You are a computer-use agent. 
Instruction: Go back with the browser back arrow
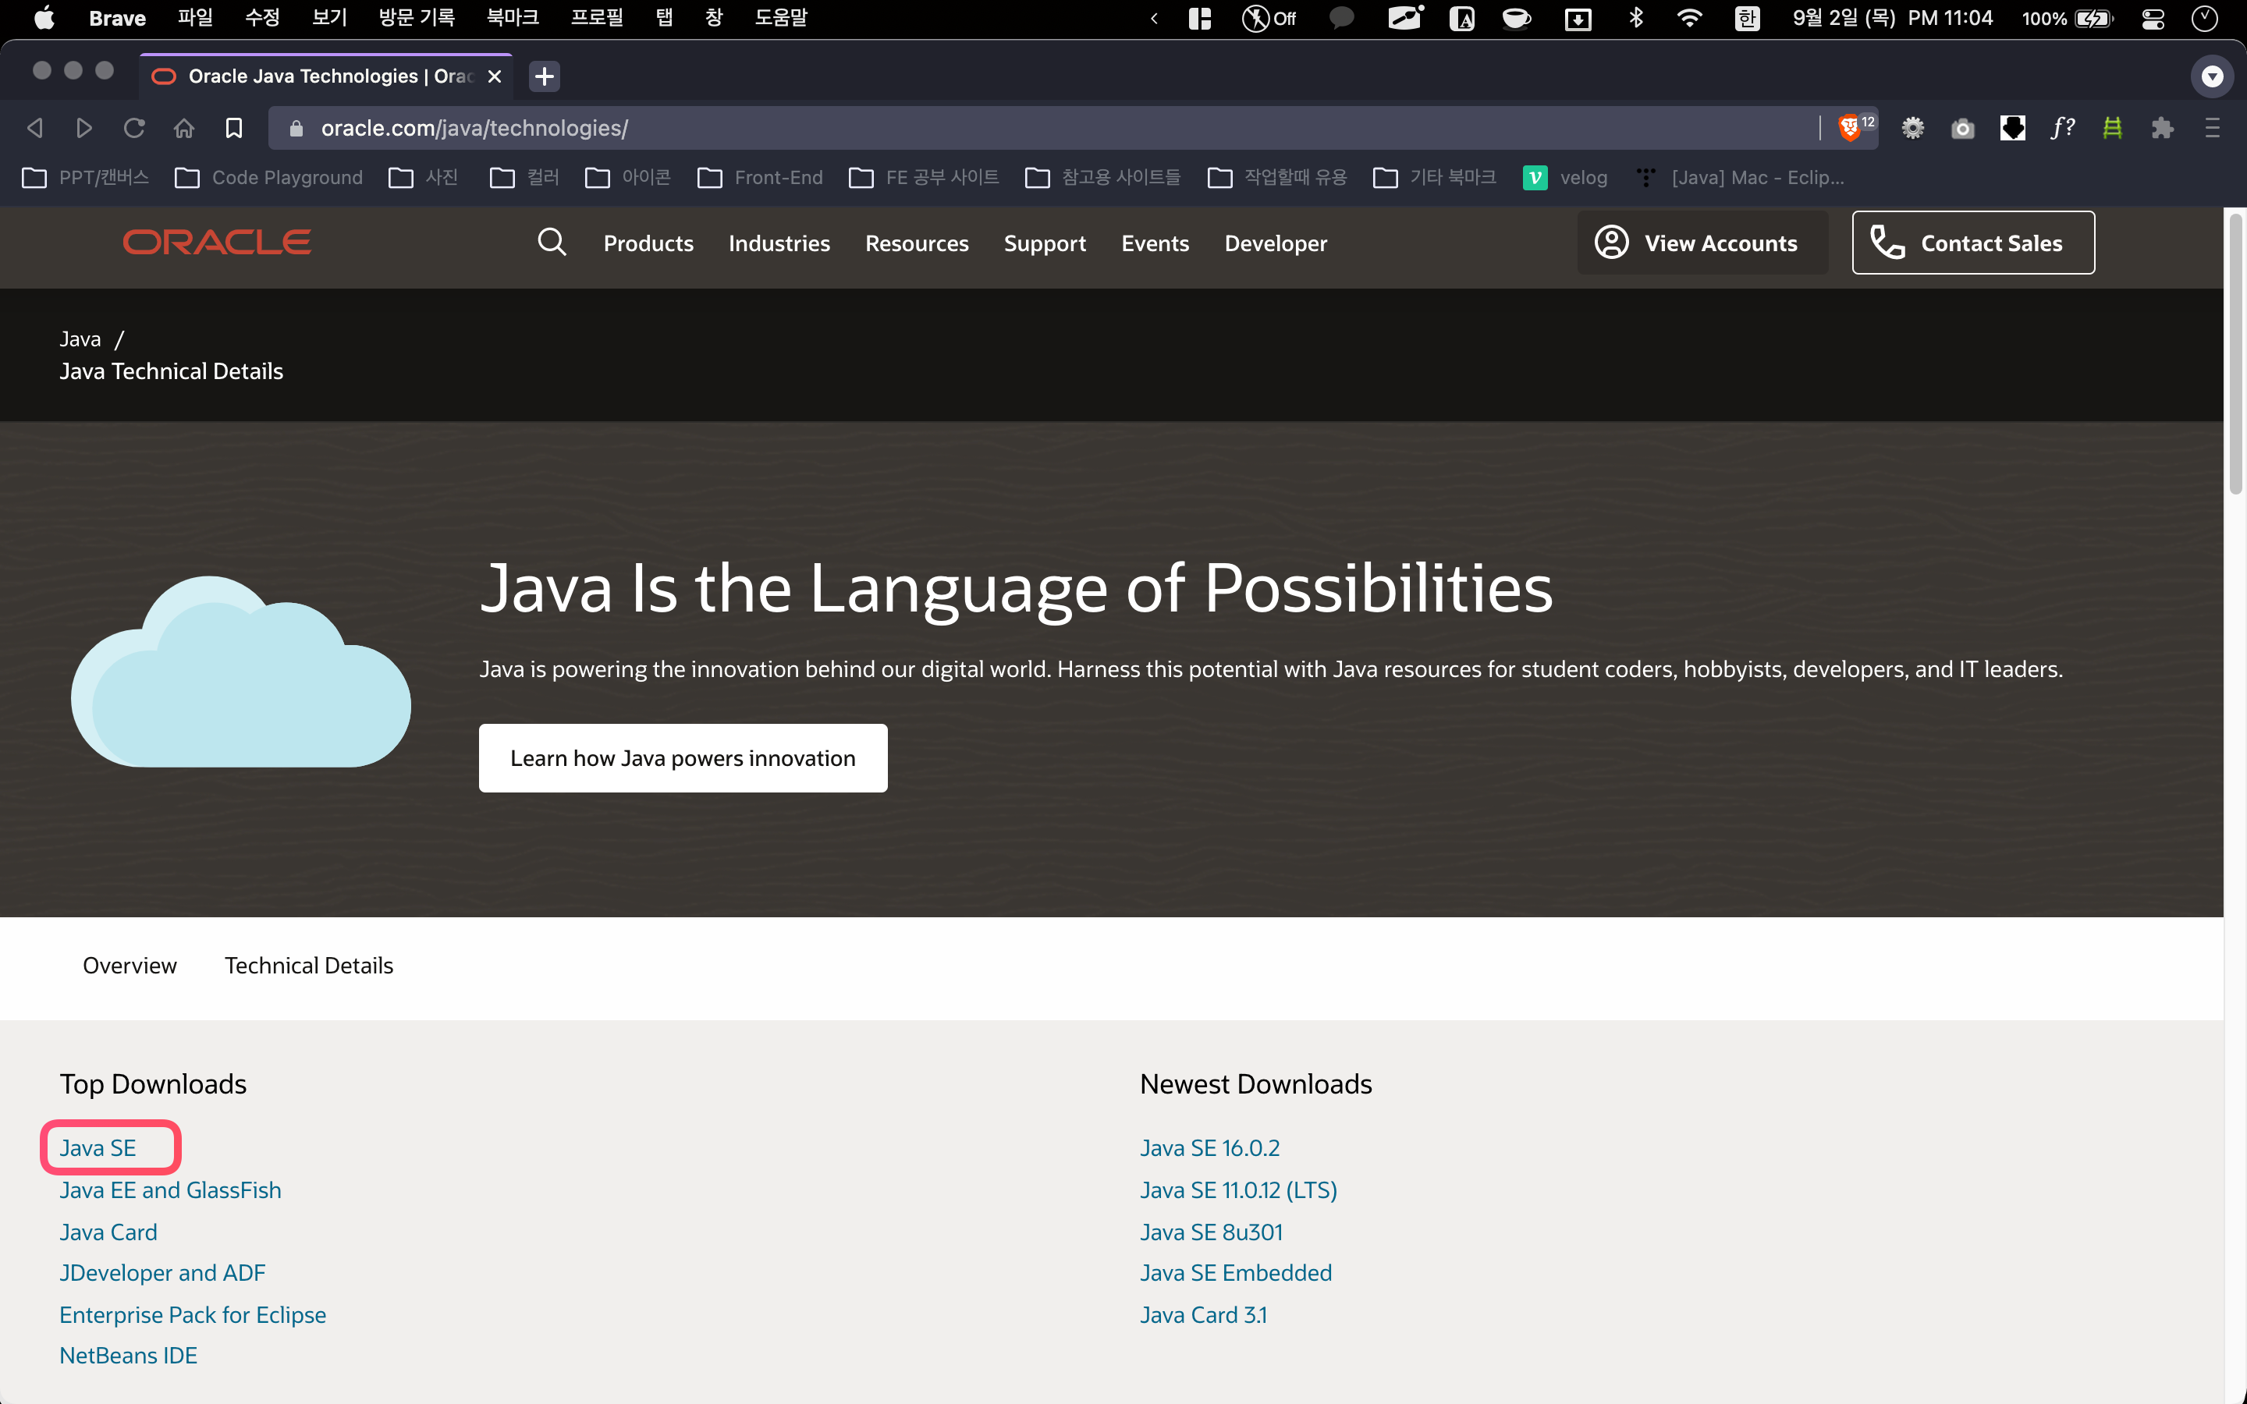pos(35,128)
